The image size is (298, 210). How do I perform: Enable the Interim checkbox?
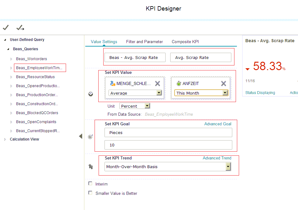[x=90, y=183]
